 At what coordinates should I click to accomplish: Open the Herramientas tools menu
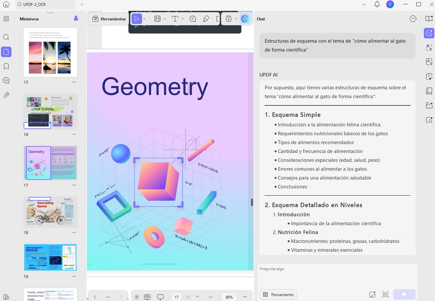pos(109,19)
